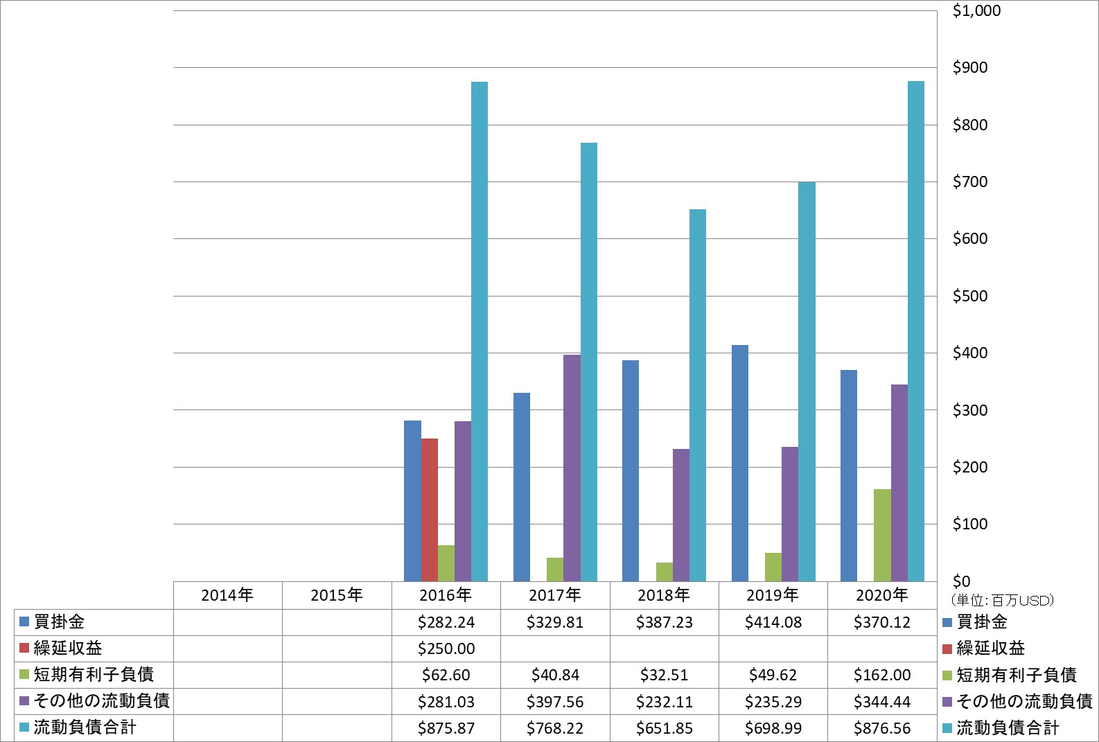
Task: Select the 2020 teal total bar
Action: (916, 331)
